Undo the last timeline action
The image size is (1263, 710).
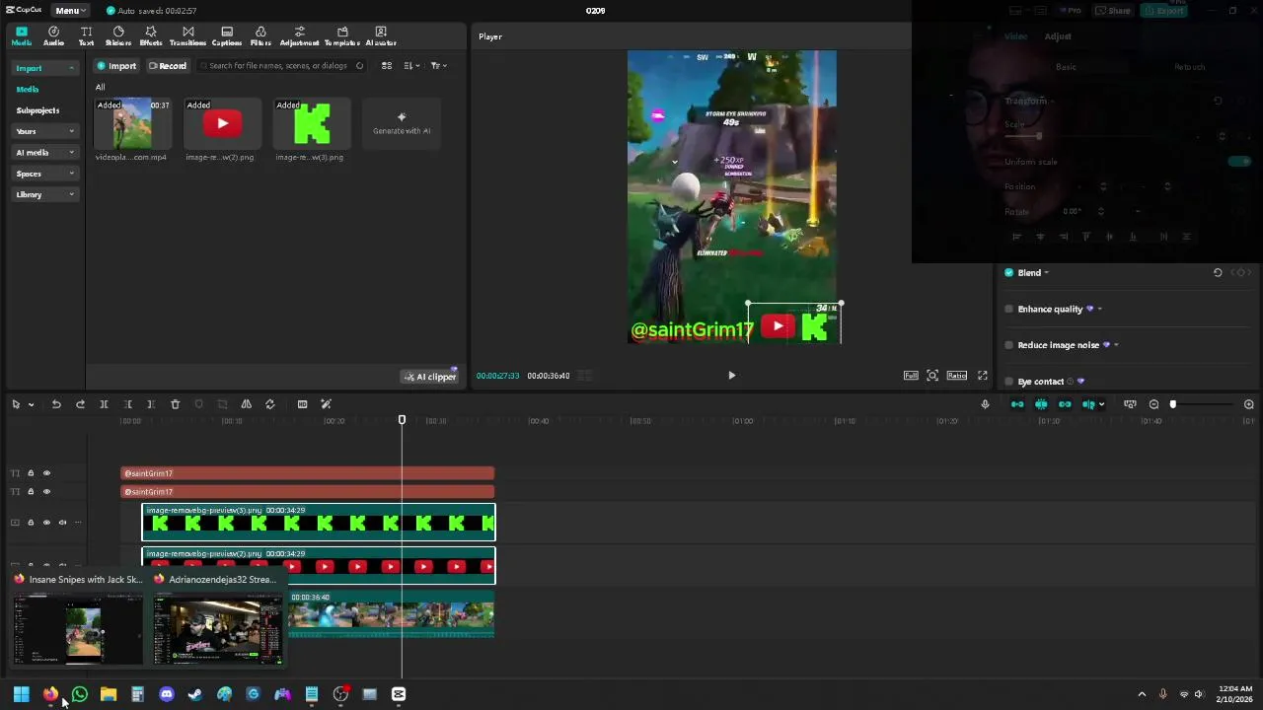pos(56,404)
